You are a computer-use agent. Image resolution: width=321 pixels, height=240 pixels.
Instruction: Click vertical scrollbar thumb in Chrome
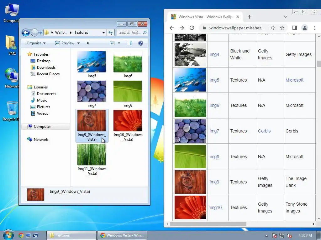(319, 64)
